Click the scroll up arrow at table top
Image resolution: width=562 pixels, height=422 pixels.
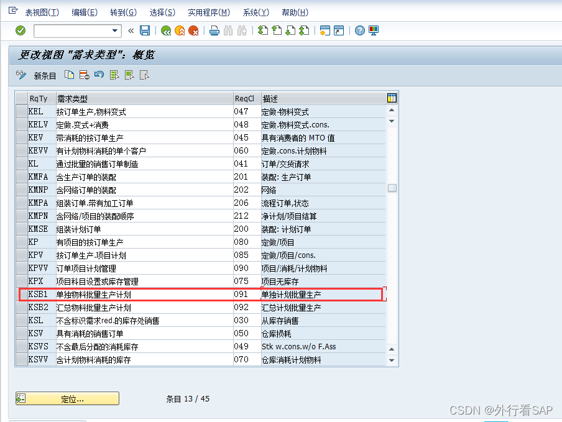point(392,110)
